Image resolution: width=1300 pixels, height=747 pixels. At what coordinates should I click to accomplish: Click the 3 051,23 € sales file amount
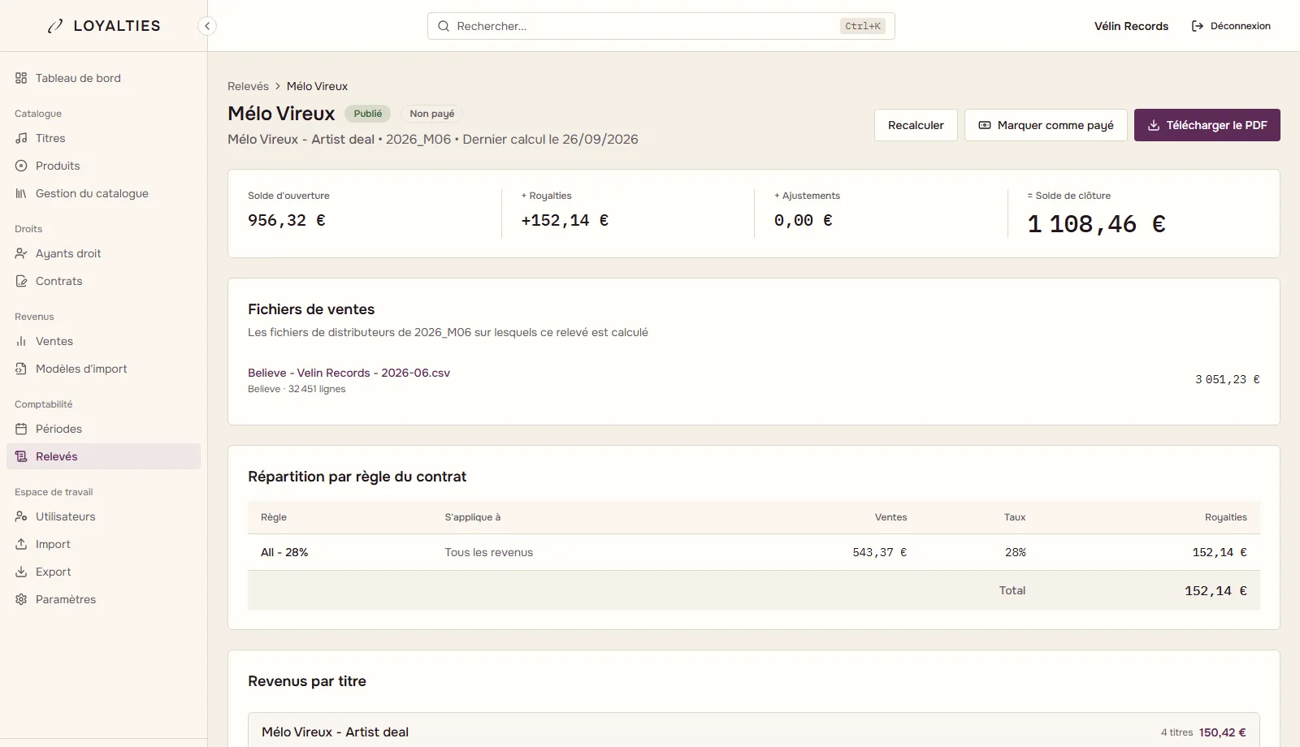pos(1228,379)
